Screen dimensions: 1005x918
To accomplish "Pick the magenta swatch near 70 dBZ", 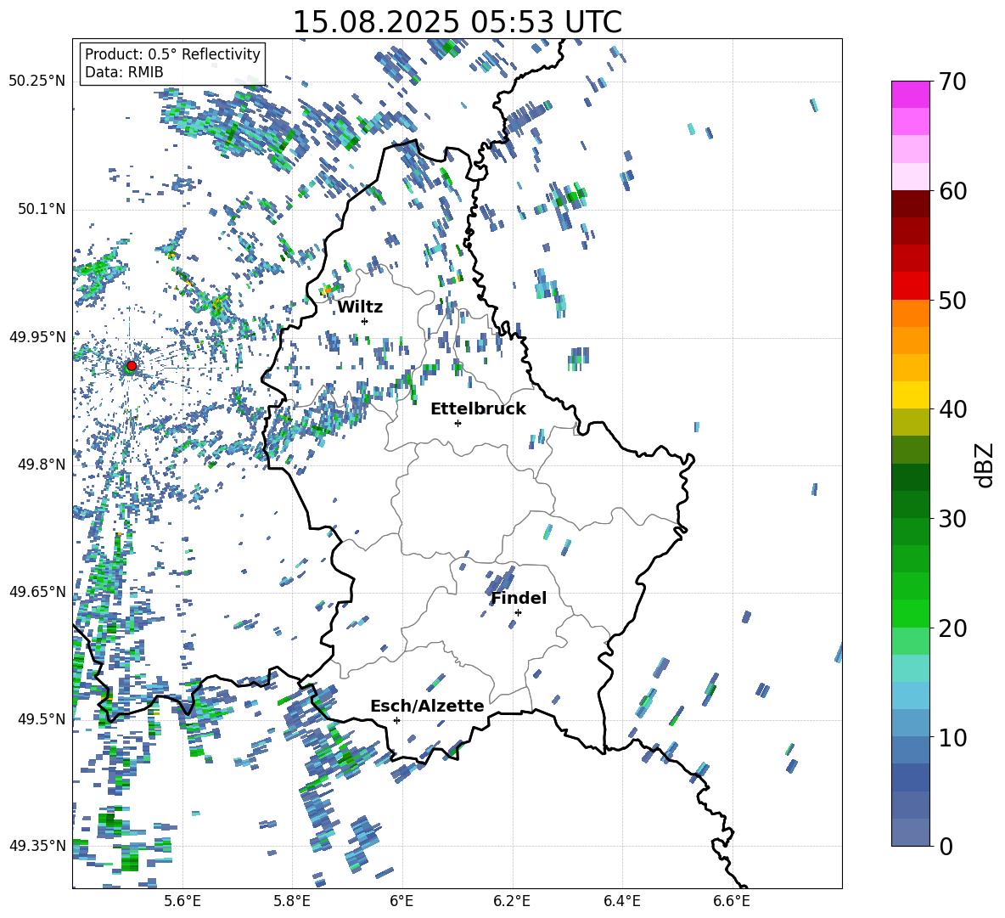I will point(911,94).
